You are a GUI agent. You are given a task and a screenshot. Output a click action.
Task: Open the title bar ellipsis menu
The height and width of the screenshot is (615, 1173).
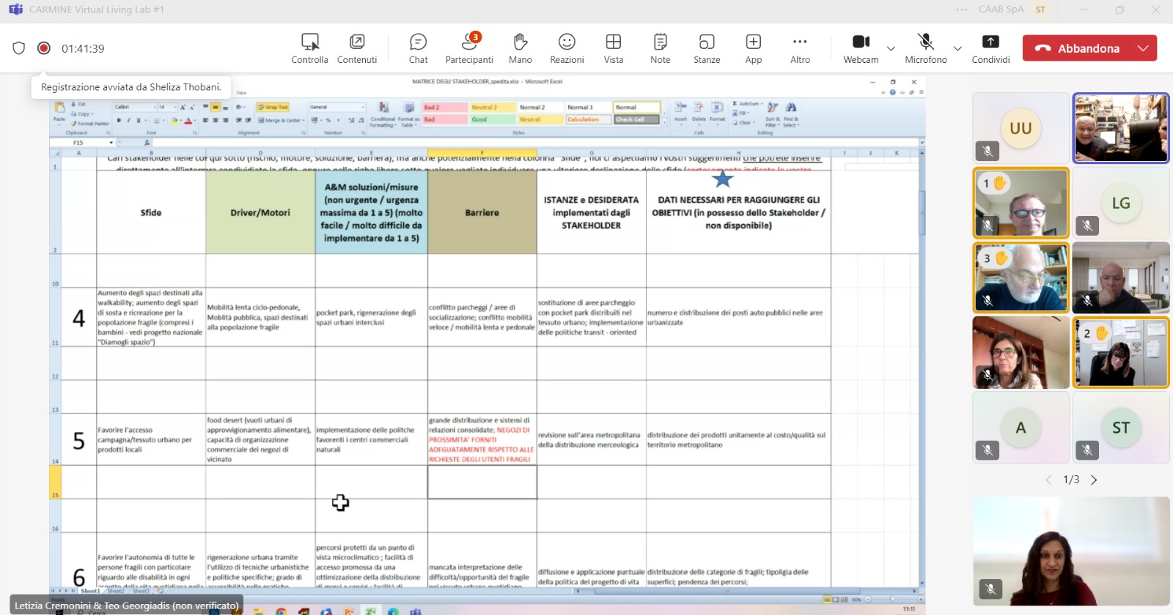pyautogui.click(x=962, y=10)
